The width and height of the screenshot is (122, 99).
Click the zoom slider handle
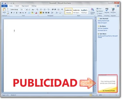point(110,95)
